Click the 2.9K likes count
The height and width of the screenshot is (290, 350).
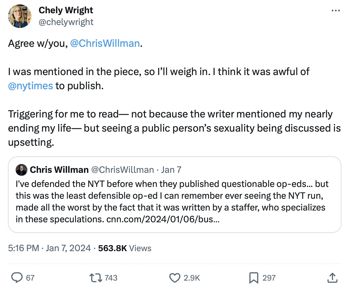point(192,278)
